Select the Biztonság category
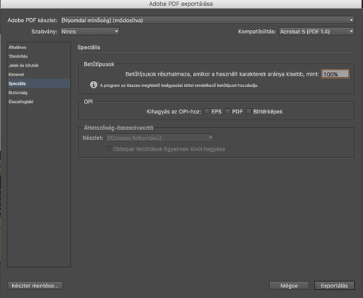 click(39, 92)
